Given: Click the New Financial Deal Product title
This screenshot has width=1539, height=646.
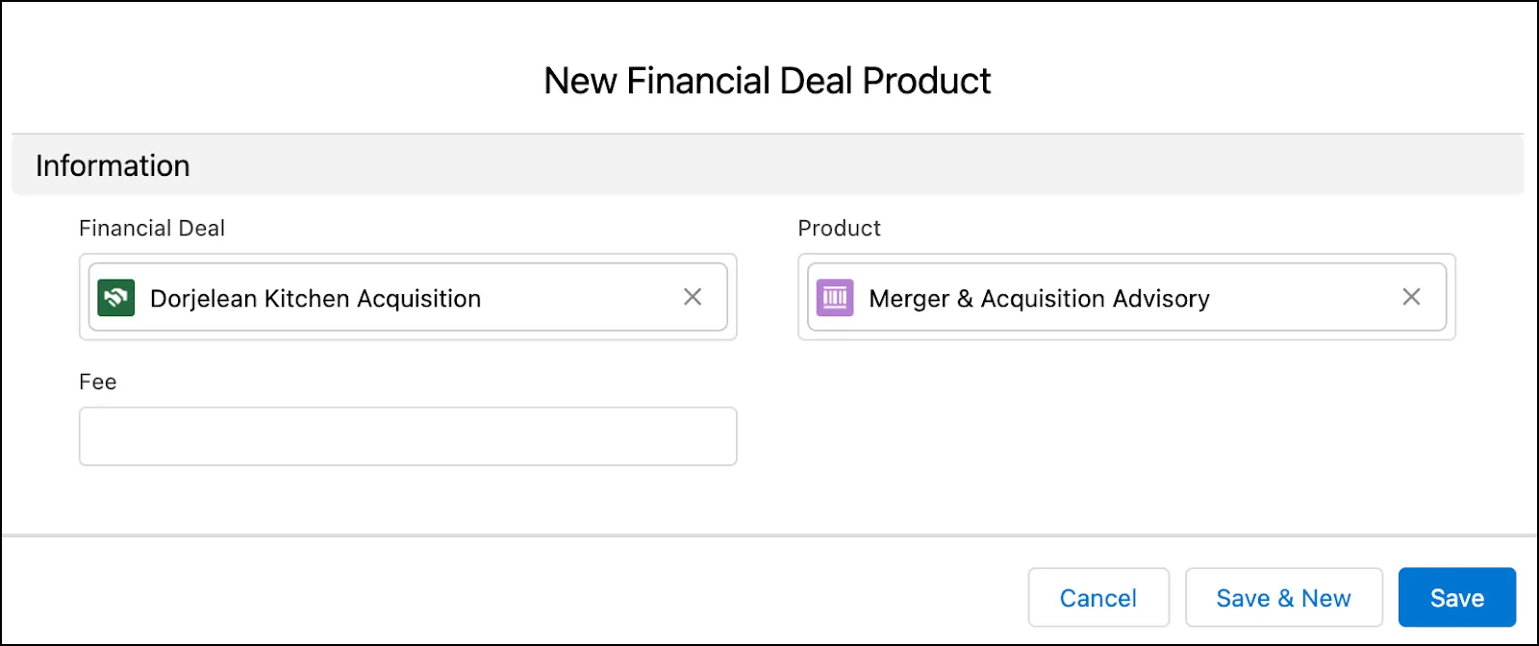Looking at the screenshot, I should [768, 81].
